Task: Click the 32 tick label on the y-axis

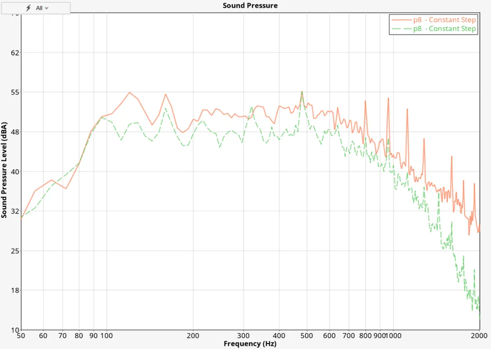Action: (x=15, y=211)
